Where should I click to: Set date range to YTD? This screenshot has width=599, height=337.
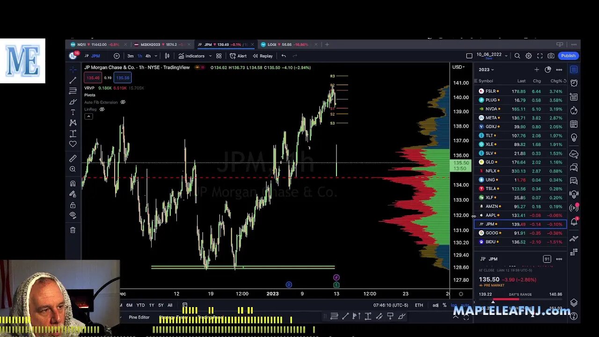[140, 305]
